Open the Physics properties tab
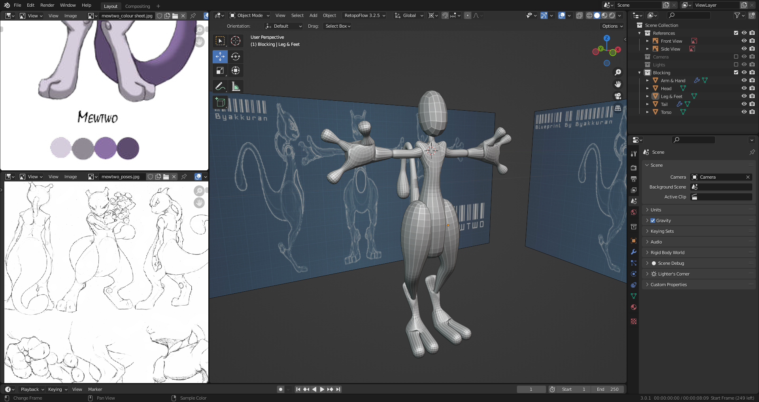Image resolution: width=759 pixels, height=402 pixels. (x=634, y=274)
